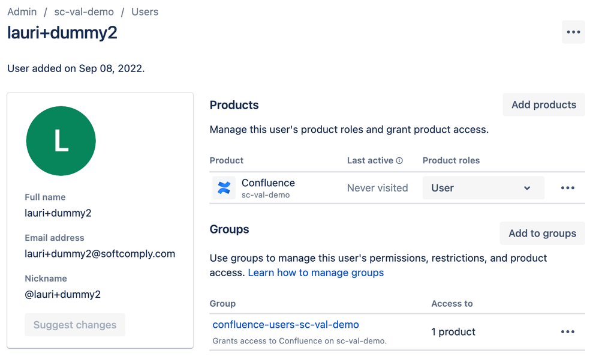Click the Products section heading
The height and width of the screenshot is (356, 599).
click(x=234, y=105)
